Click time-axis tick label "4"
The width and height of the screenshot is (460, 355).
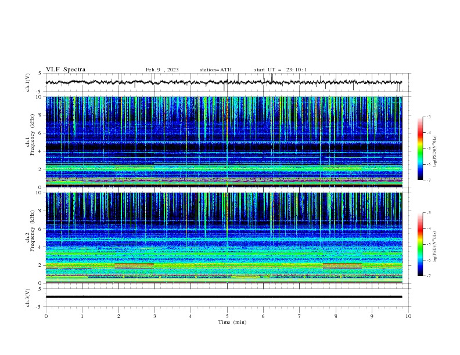191,316
